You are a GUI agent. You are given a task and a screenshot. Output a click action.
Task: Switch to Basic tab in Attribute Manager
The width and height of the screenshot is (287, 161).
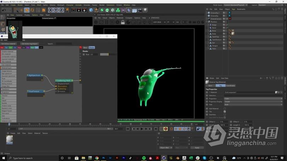pos(210,86)
